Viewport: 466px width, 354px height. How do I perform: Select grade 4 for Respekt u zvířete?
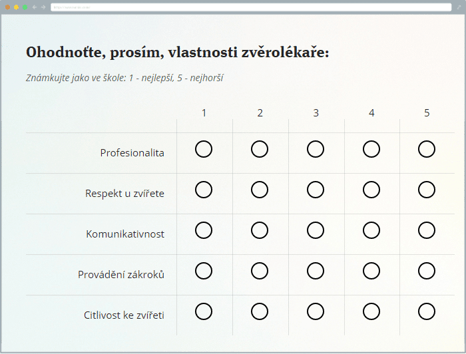pos(371,190)
